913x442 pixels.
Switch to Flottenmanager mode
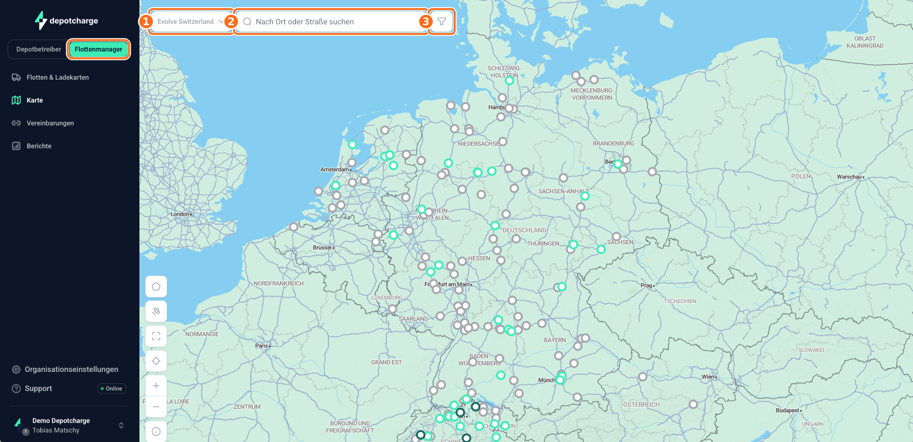click(x=98, y=49)
